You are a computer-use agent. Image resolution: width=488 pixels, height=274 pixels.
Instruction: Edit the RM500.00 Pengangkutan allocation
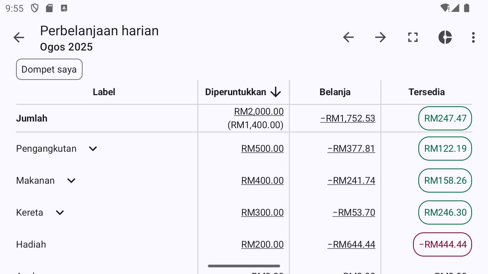tap(262, 149)
